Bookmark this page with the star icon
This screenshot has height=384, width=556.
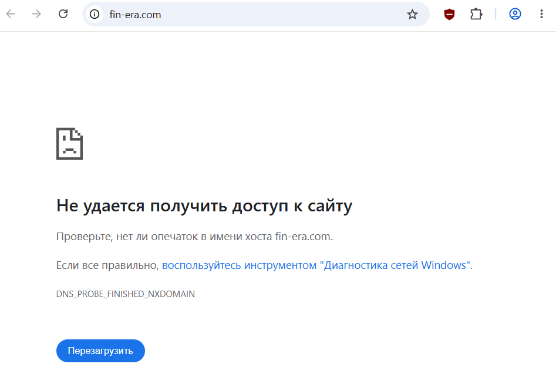click(x=412, y=15)
